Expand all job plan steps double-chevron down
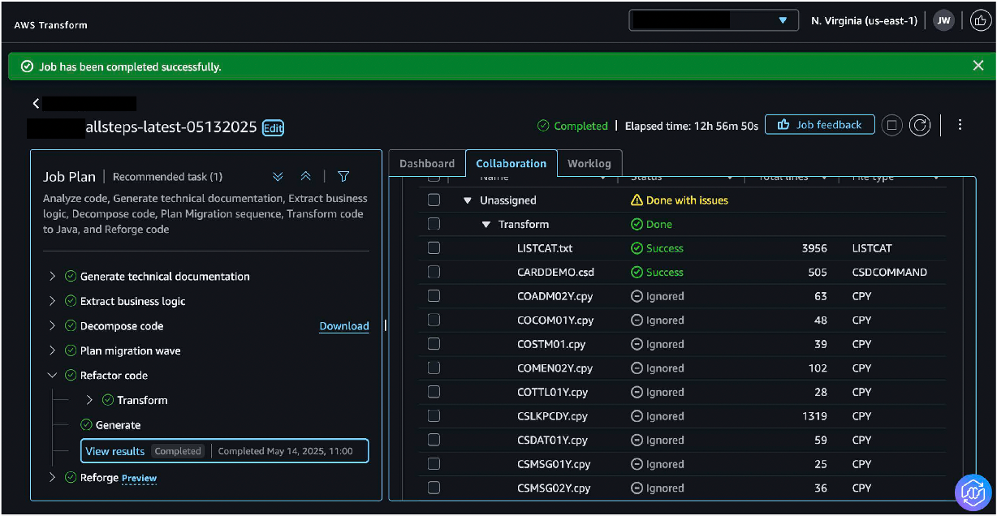 (278, 176)
